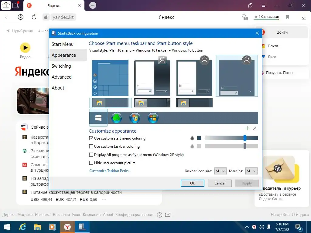
Task: Select the Windows 10 tiled start menu style
Action: (110, 78)
